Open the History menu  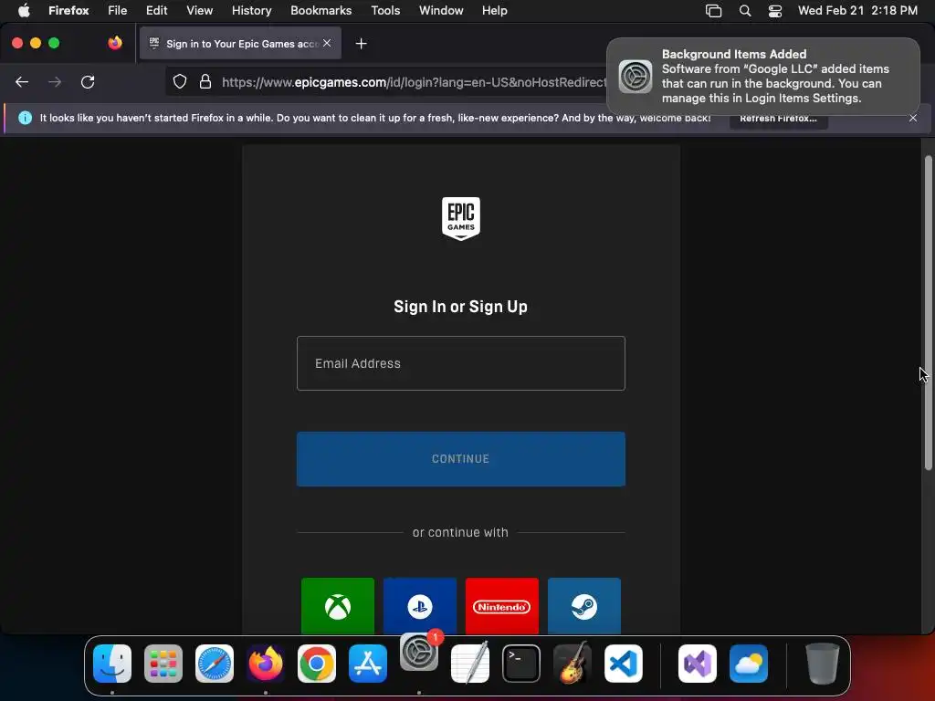click(x=252, y=11)
